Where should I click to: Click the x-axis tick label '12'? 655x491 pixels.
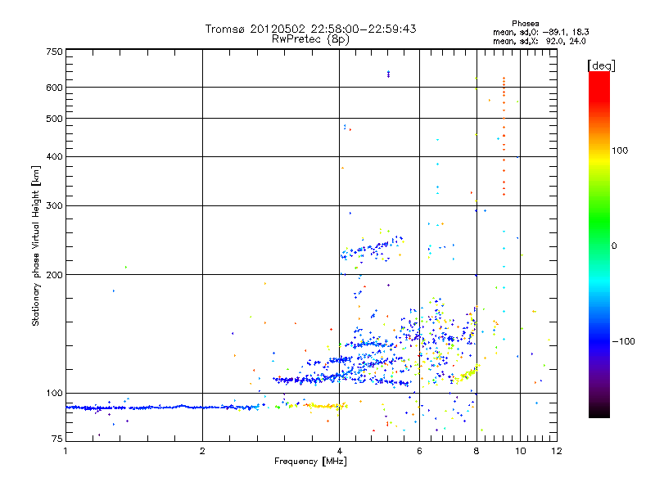557,451
